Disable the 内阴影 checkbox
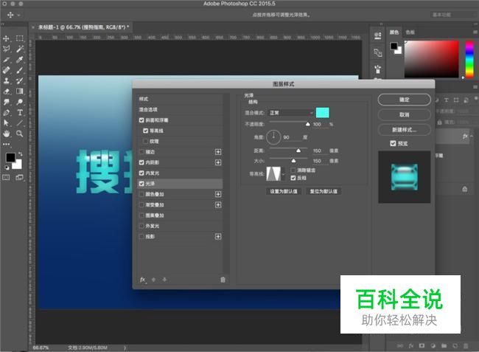The height and width of the screenshot is (352, 479). [141, 162]
